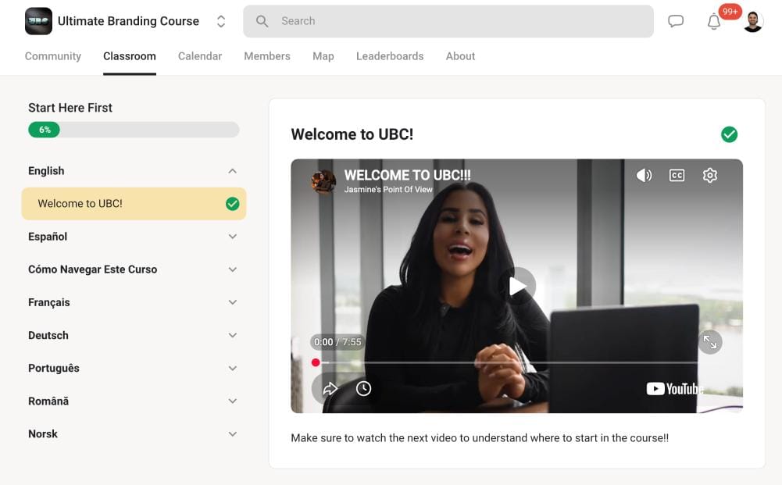Select the Welcome to UBC! lesson row

134,203
